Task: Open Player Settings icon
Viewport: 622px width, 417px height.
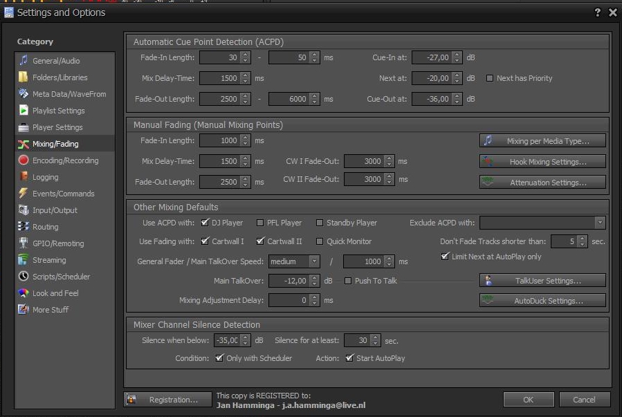Action: pyautogui.click(x=24, y=127)
